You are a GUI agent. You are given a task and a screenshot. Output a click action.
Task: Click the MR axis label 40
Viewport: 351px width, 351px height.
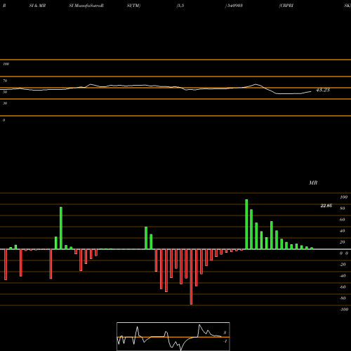click(x=343, y=231)
